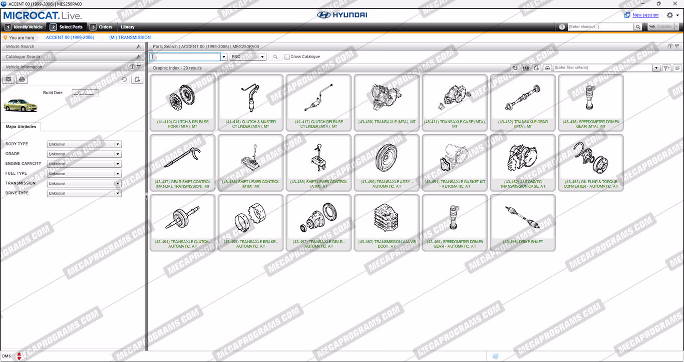Click the filmstrip view icon
This screenshot has width=684, height=362.
click(526, 68)
